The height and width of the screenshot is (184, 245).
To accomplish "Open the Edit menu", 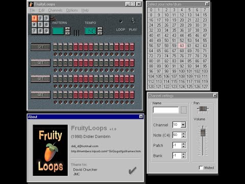I will [41, 10].
